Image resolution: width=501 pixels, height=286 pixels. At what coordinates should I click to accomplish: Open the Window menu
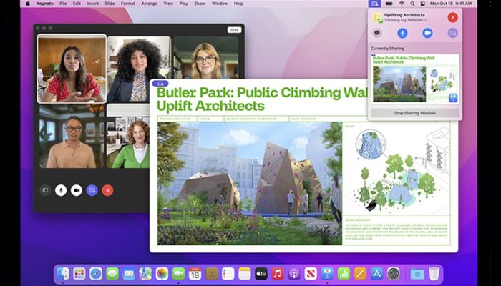[x=220, y=4]
